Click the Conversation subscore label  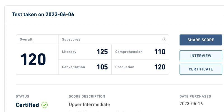(x=73, y=67)
